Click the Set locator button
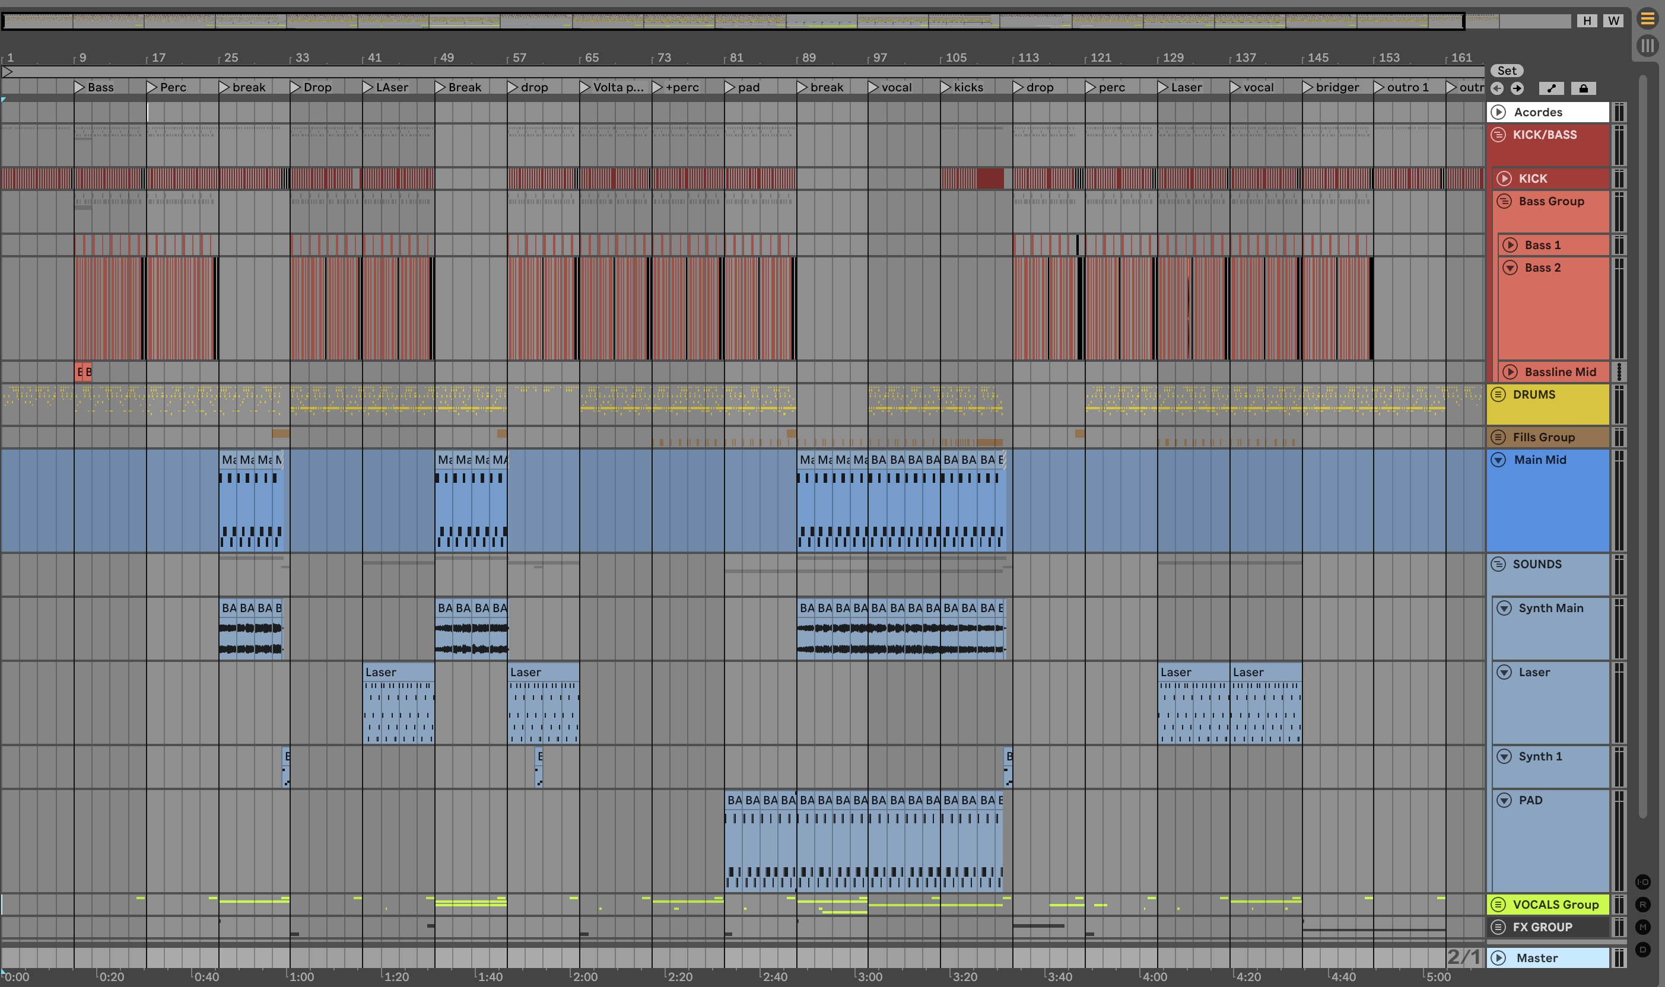This screenshot has height=987, width=1665. point(1507,71)
